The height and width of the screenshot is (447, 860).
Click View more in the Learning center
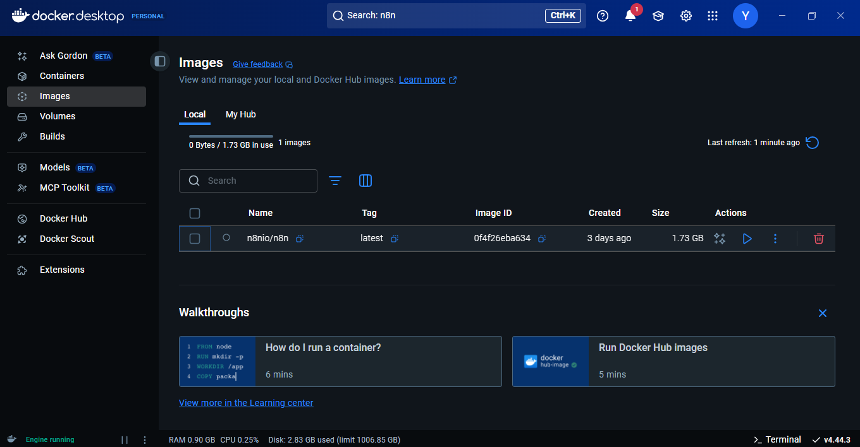tap(246, 403)
